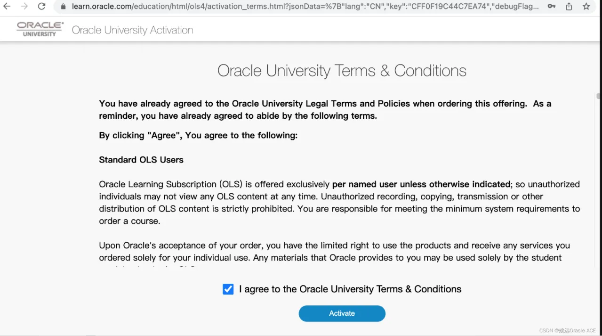Click the browser forward arrow
The image size is (602, 336).
pos(24,7)
